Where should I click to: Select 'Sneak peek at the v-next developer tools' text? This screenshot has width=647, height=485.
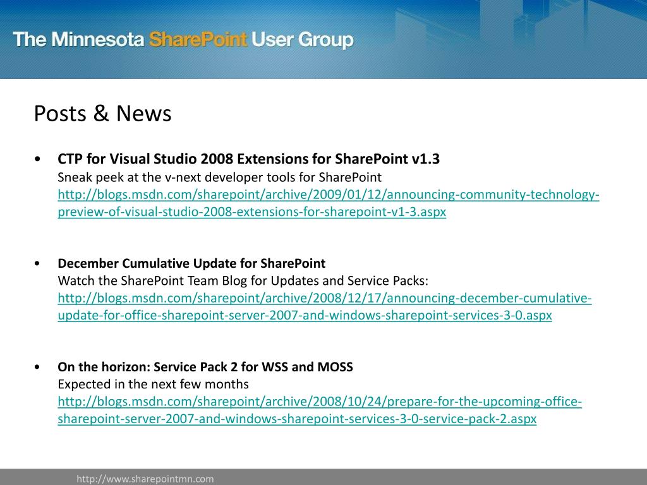coord(219,177)
